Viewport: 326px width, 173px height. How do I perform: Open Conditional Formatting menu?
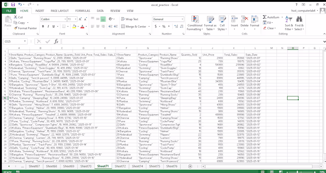coord(195,23)
